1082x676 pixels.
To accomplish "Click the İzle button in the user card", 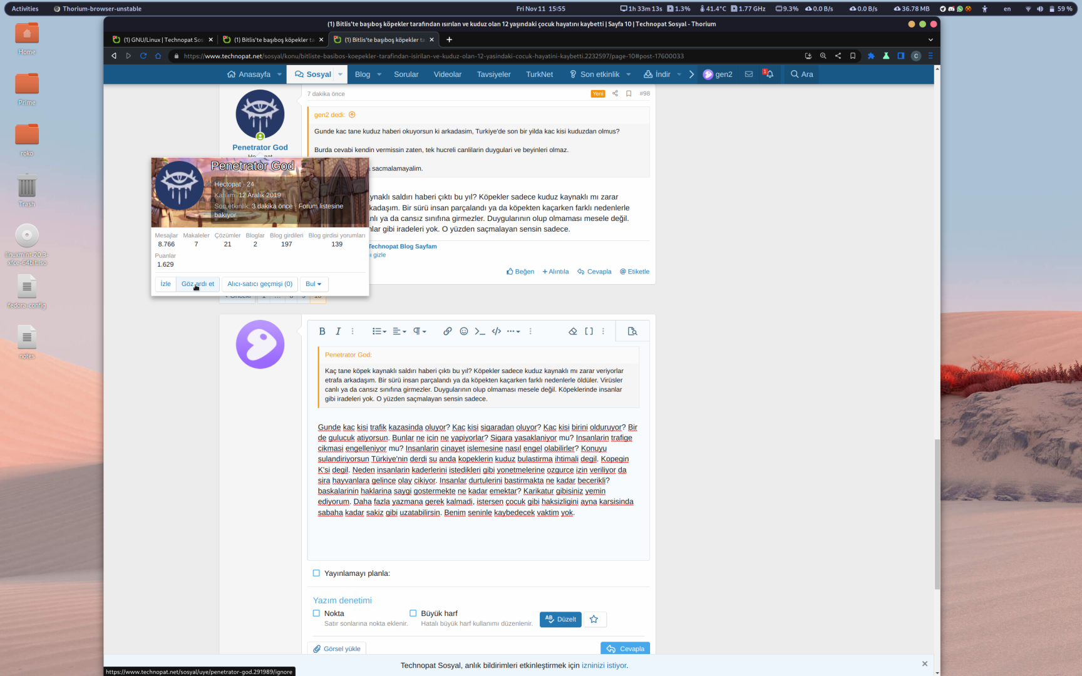I will point(165,284).
